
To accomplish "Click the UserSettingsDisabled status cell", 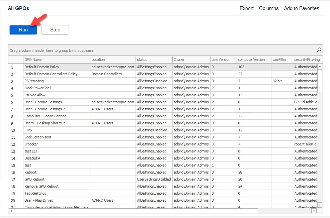I will click(154, 179).
